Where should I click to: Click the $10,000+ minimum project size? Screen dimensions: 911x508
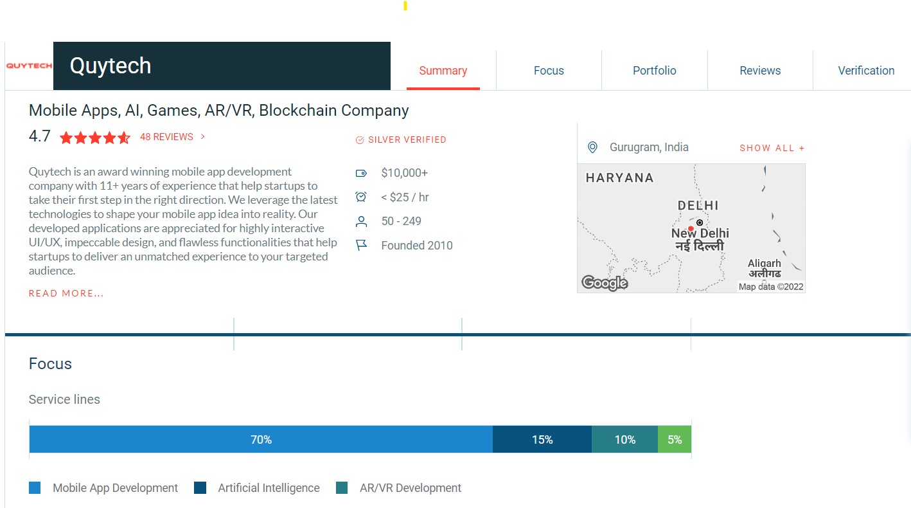coord(405,173)
